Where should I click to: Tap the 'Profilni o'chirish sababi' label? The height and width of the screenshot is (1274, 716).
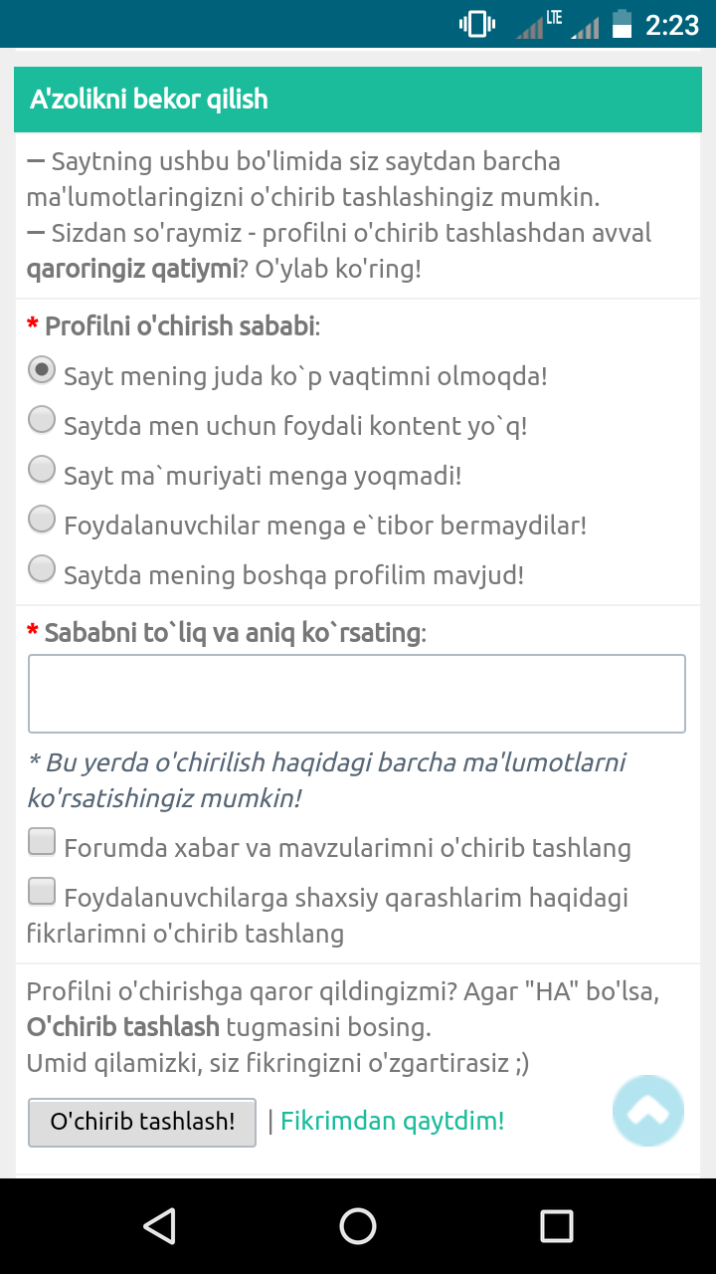pyautogui.click(x=181, y=325)
